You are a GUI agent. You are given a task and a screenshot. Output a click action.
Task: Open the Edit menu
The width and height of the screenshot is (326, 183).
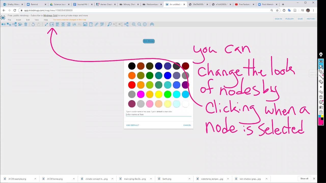click(x=28, y=20)
